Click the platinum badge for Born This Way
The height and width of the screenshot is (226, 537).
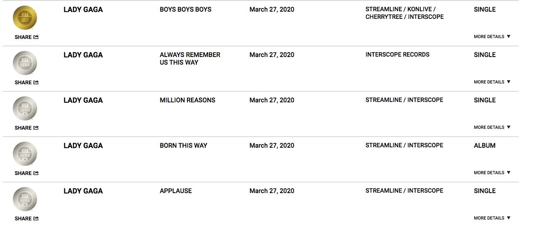pyautogui.click(x=25, y=154)
